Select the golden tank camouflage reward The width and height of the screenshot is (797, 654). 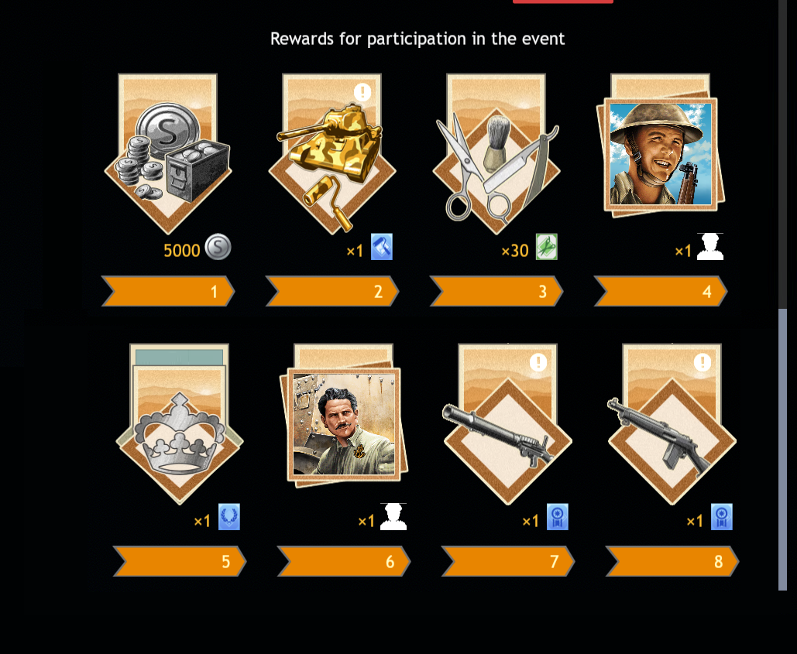click(332, 154)
